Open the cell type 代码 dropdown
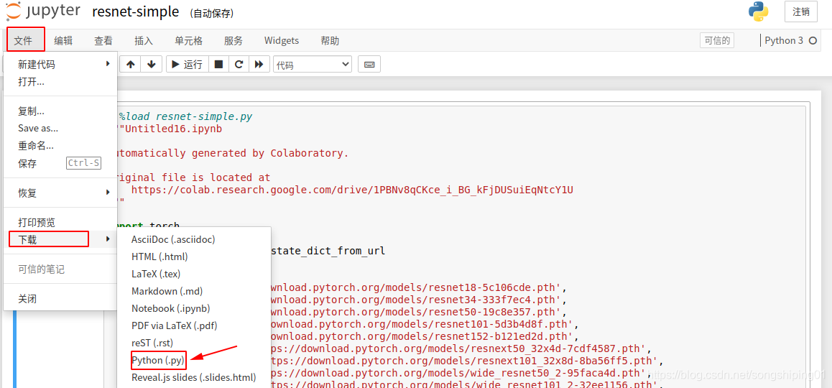This screenshot has width=832, height=388. tap(312, 64)
